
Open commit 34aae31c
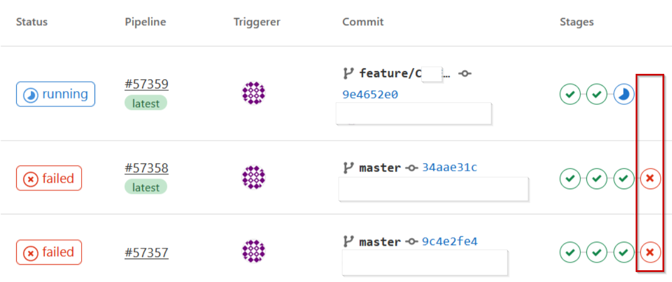449,167
